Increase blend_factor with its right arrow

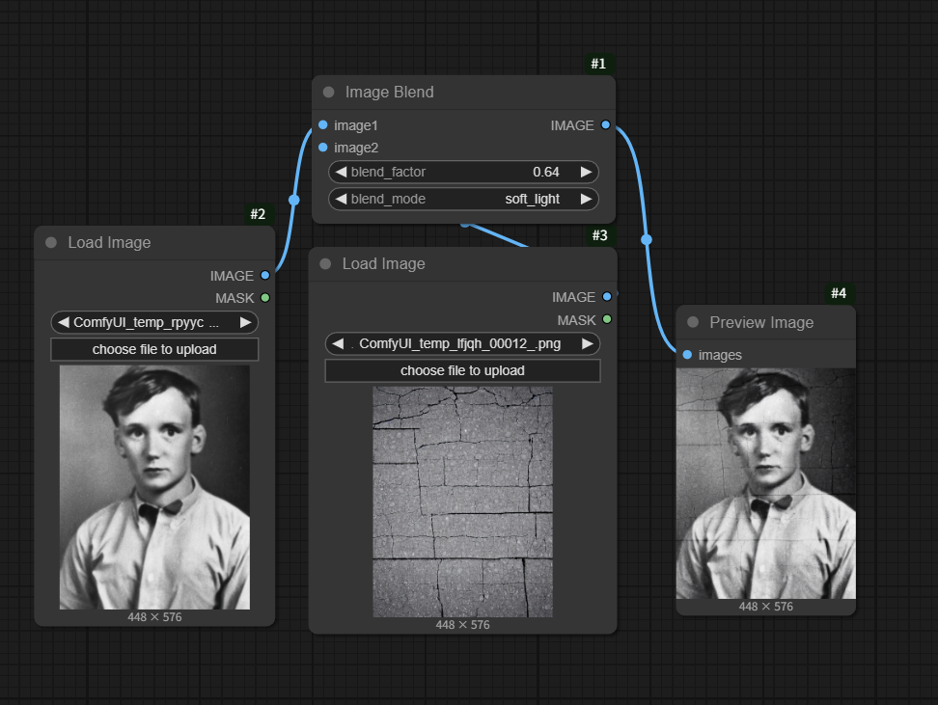coord(586,172)
